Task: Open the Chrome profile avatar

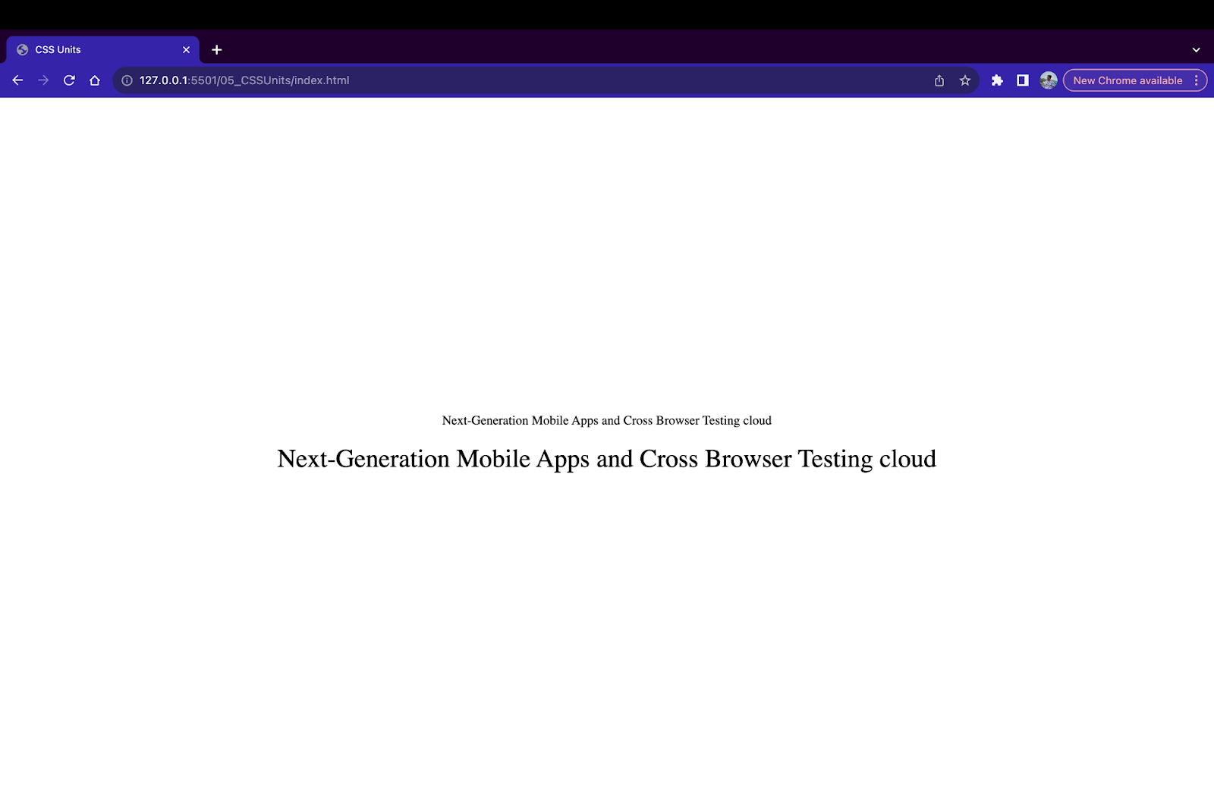Action: coord(1049,80)
